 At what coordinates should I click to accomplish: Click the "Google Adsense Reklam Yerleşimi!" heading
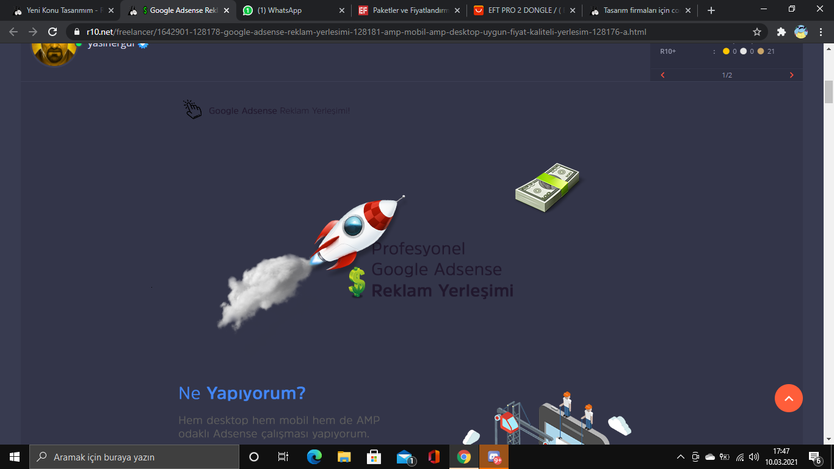(x=280, y=111)
